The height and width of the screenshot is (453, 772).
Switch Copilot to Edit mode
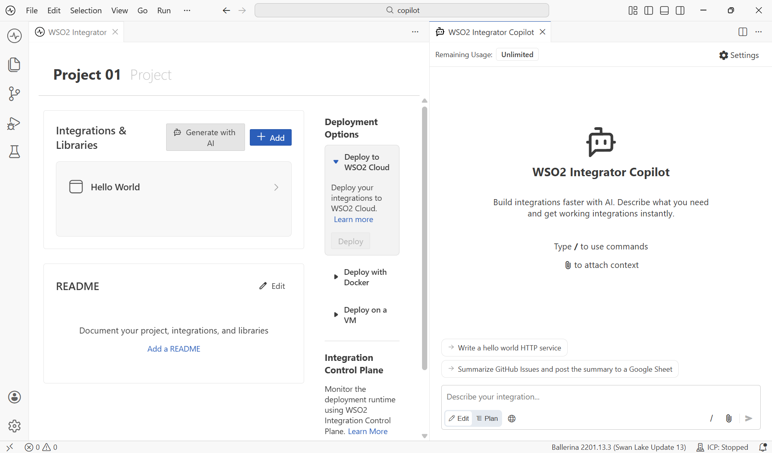pyautogui.click(x=459, y=418)
